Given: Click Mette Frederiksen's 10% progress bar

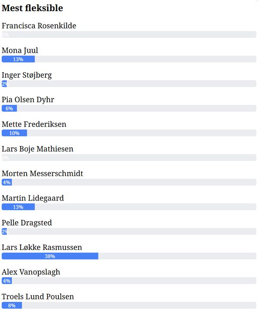Looking at the screenshot, I should pyautogui.click(x=14, y=133).
